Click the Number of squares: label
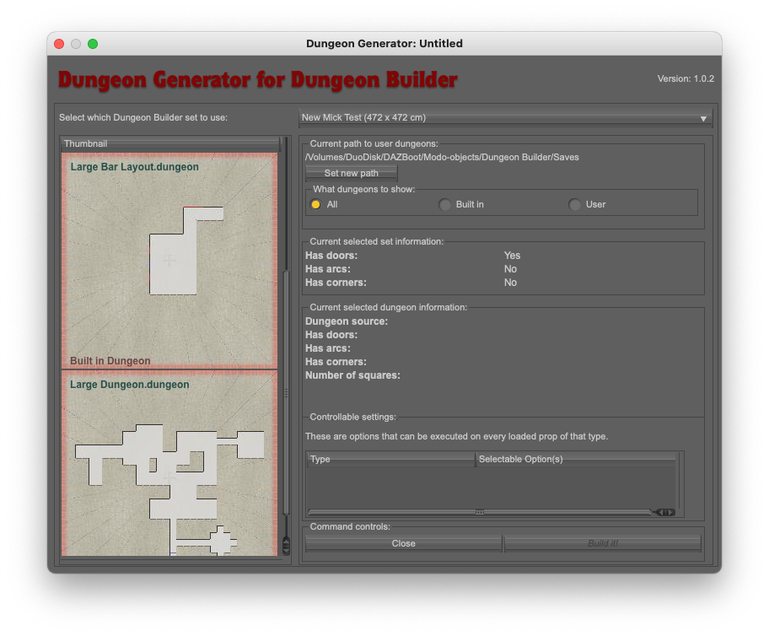Screen dimensions: 769x636 coord(352,375)
